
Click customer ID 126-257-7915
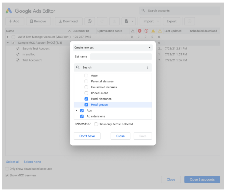(x=82, y=37)
